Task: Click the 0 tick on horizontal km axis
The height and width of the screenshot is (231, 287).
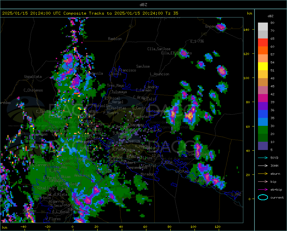Action: click(72, 227)
